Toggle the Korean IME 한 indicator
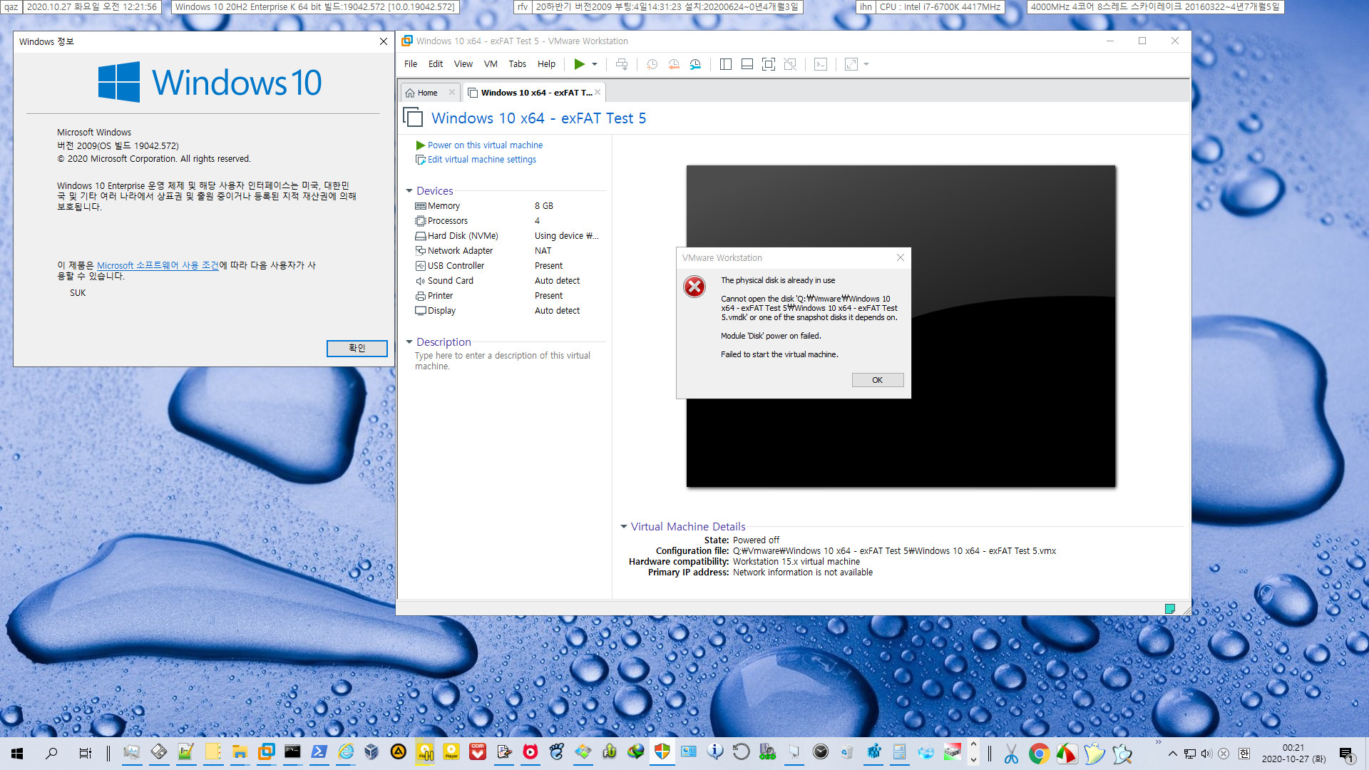The width and height of the screenshot is (1369, 770). (x=1244, y=754)
